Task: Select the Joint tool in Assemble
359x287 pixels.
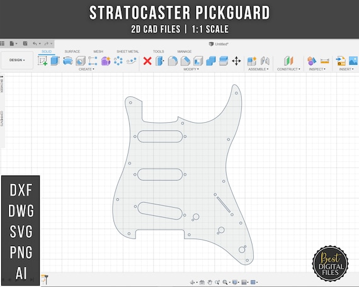Action: pos(265,61)
